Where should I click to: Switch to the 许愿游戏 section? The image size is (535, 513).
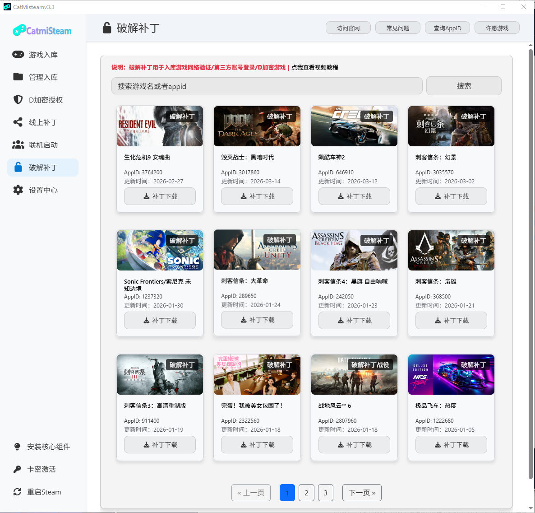coord(497,28)
